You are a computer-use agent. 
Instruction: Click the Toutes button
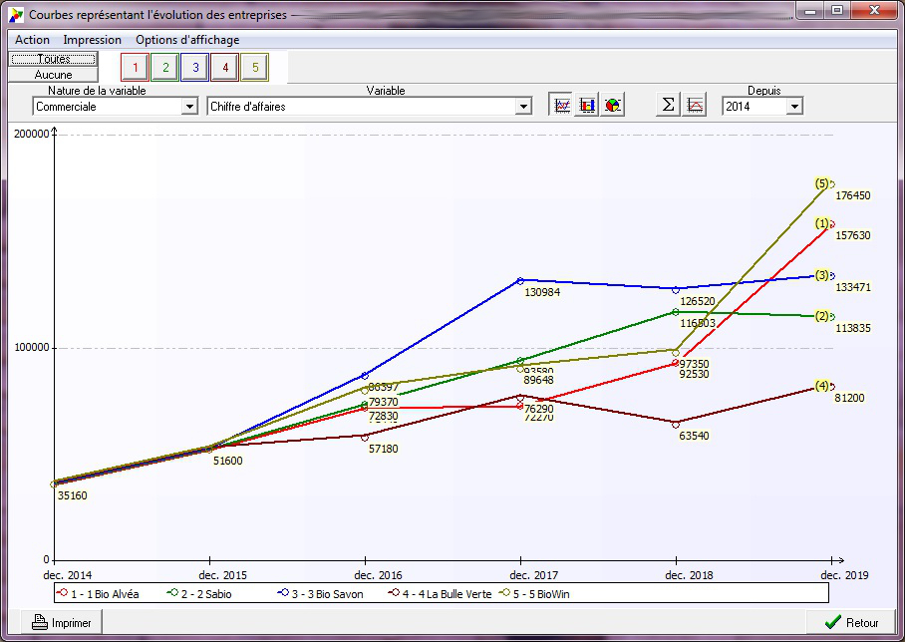(53, 59)
